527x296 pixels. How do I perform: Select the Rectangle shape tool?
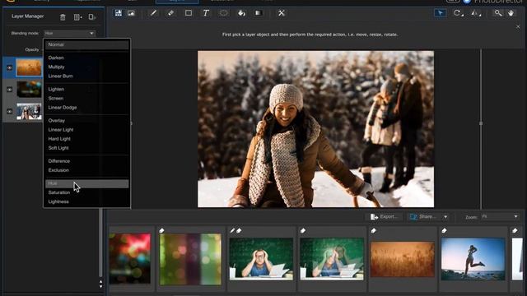pyautogui.click(x=189, y=13)
